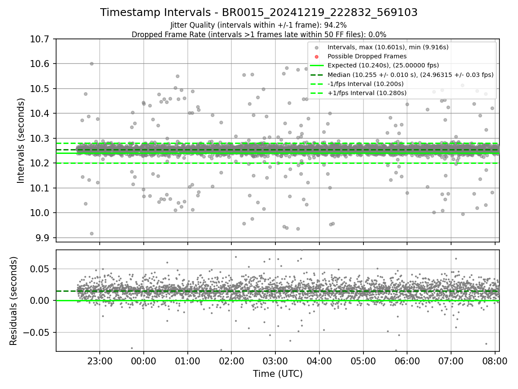Click the y-axis tick label '10.5'
518x389 pixels.
pyautogui.click(x=41, y=89)
